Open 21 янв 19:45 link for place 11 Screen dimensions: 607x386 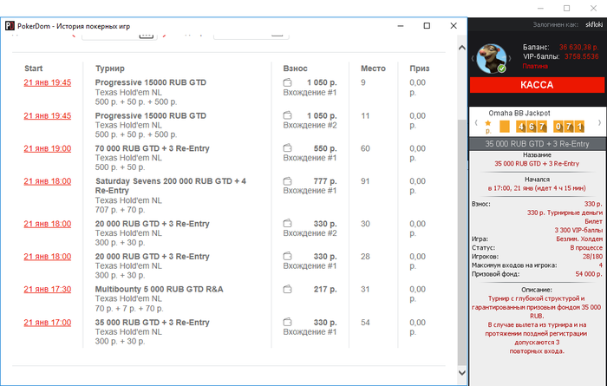point(48,115)
